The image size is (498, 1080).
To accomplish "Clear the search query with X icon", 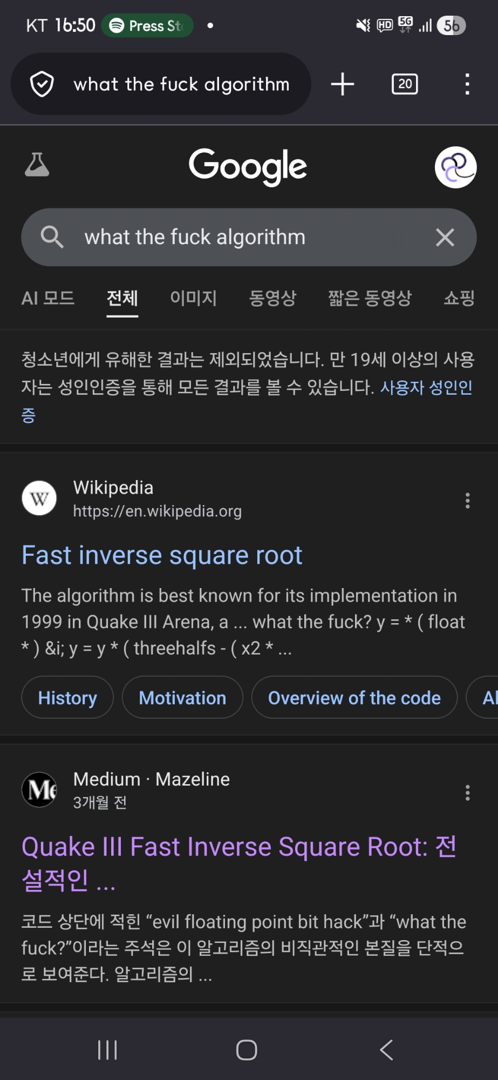I will (x=445, y=237).
